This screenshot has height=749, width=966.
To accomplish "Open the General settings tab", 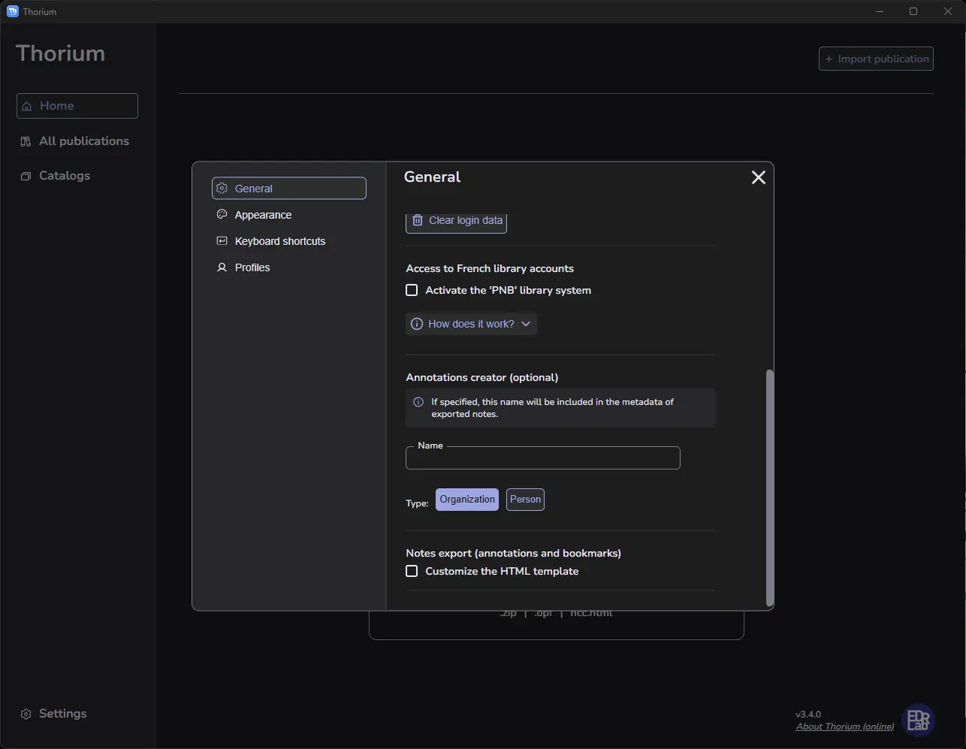I will [289, 189].
